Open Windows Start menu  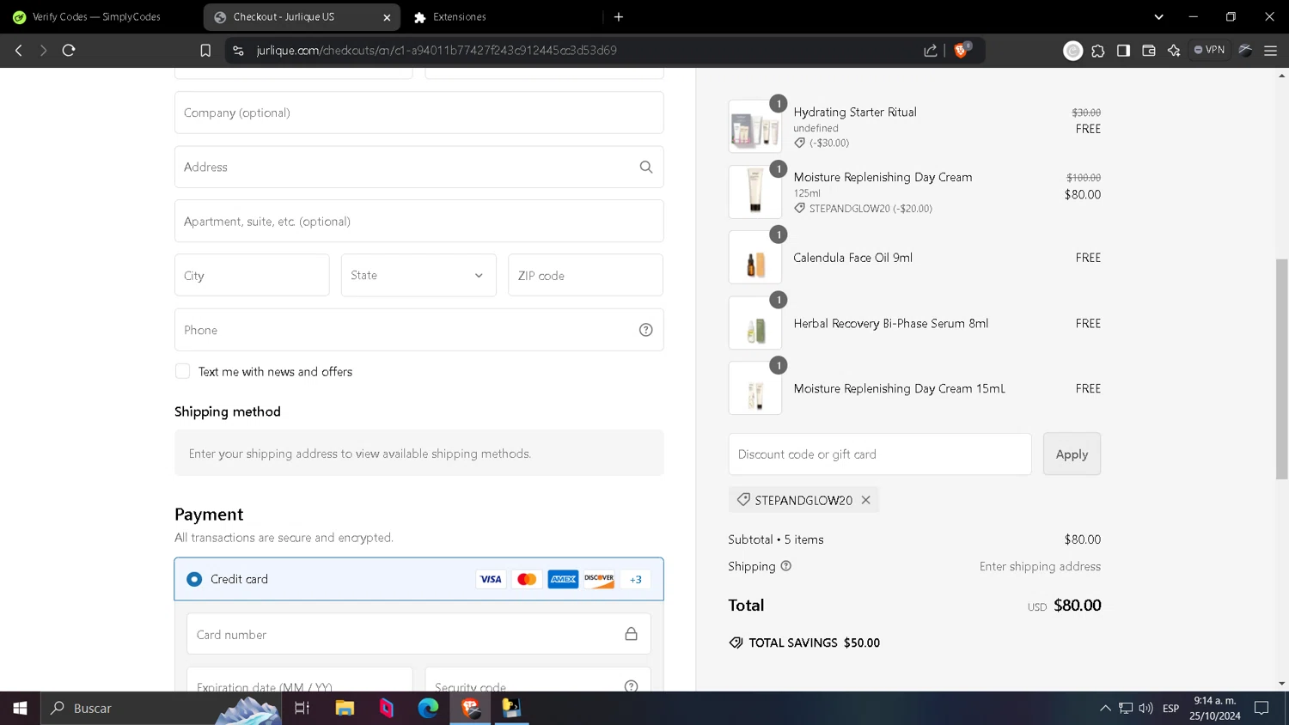tap(20, 708)
